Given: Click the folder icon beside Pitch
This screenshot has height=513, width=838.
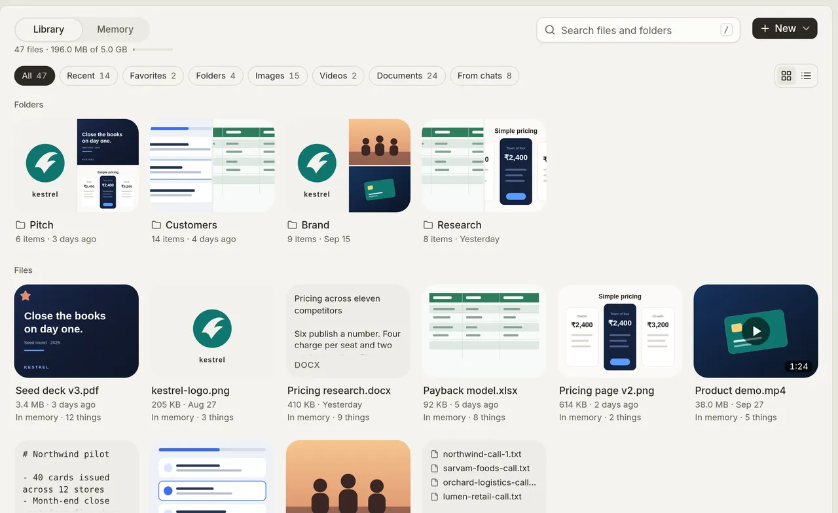Looking at the screenshot, I should (20, 225).
